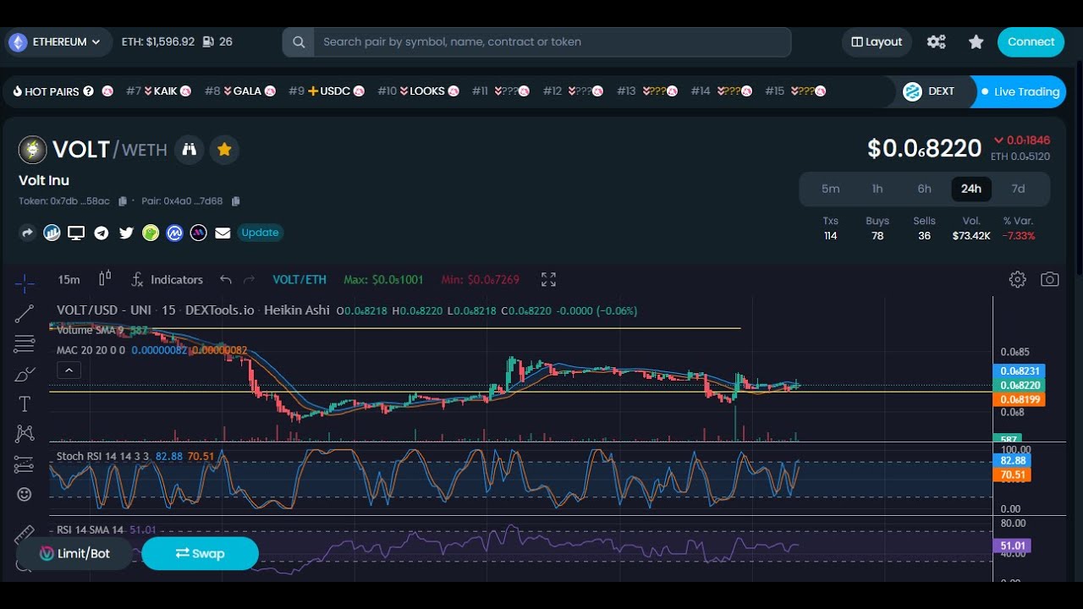
Task: Select the crosshair cursor tool
Action: pos(25,283)
